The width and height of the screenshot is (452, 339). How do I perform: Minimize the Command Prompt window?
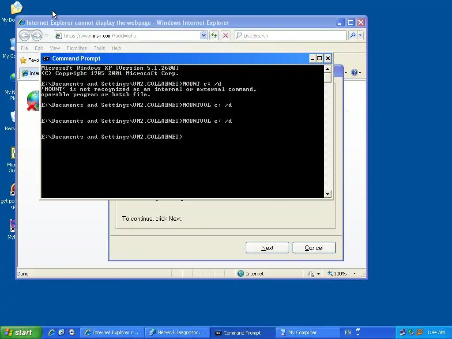pyautogui.click(x=312, y=59)
